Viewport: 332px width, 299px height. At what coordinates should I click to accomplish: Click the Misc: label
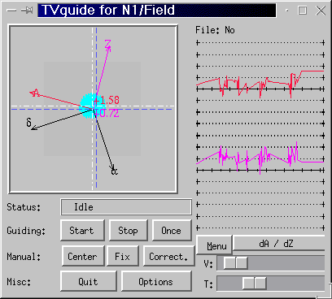click(19, 282)
